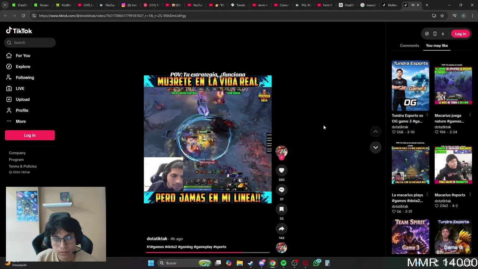The width and height of the screenshot is (478, 269).
Task: Open Macarius juega nature video thumbnail
Action: 453,86
